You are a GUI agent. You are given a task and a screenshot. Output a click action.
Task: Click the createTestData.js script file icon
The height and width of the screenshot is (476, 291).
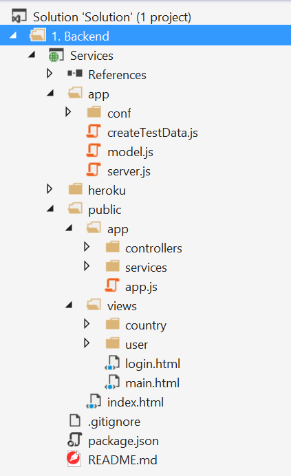pos(94,131)
